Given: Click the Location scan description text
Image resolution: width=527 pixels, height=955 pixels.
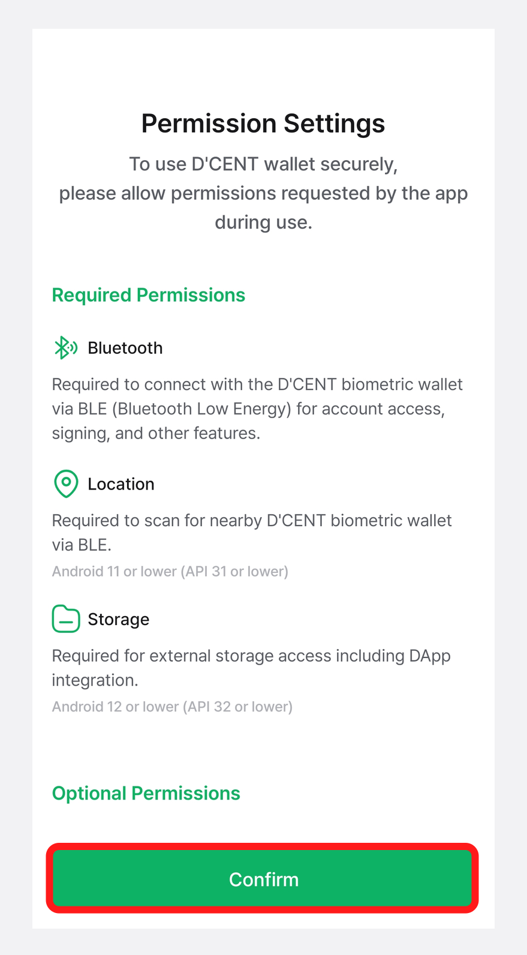Looking at the screenshot, I should tap(252, 533).
